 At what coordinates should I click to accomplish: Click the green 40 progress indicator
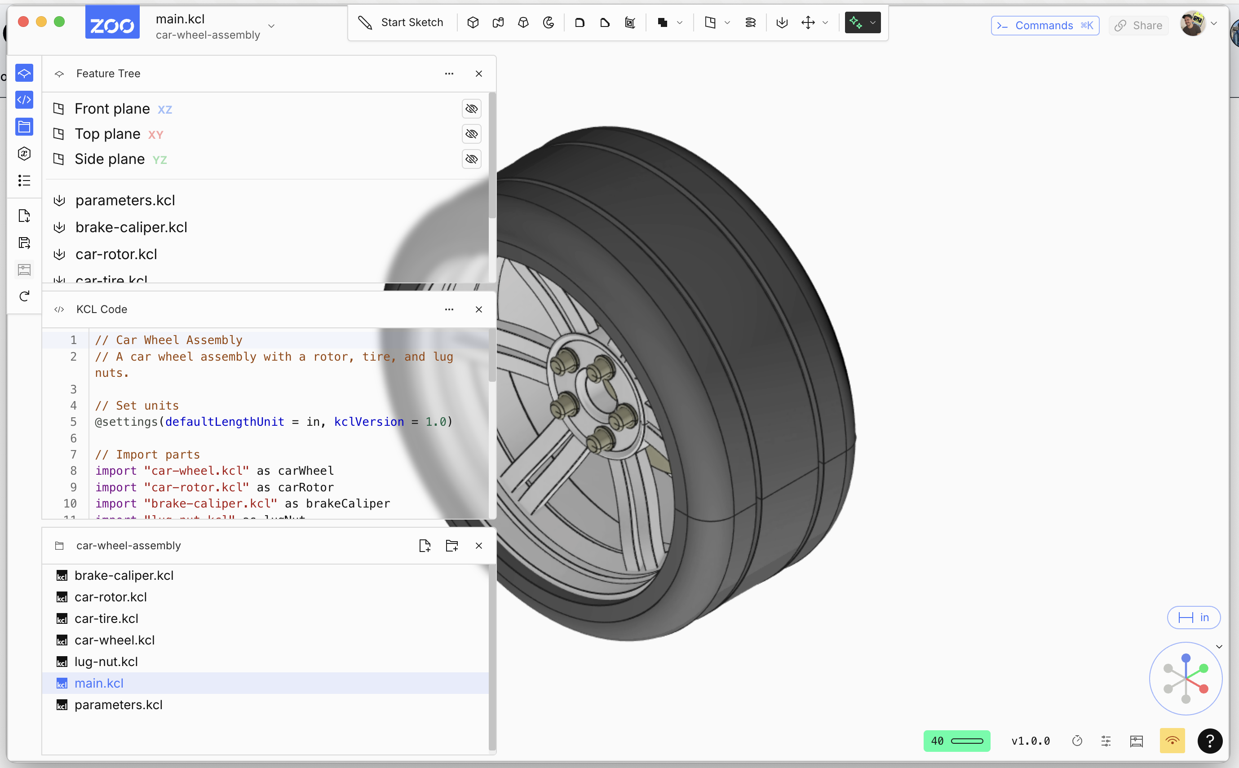956,741
